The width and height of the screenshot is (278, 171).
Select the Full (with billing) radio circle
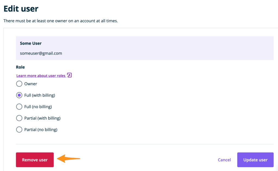[x=19, y=95]
